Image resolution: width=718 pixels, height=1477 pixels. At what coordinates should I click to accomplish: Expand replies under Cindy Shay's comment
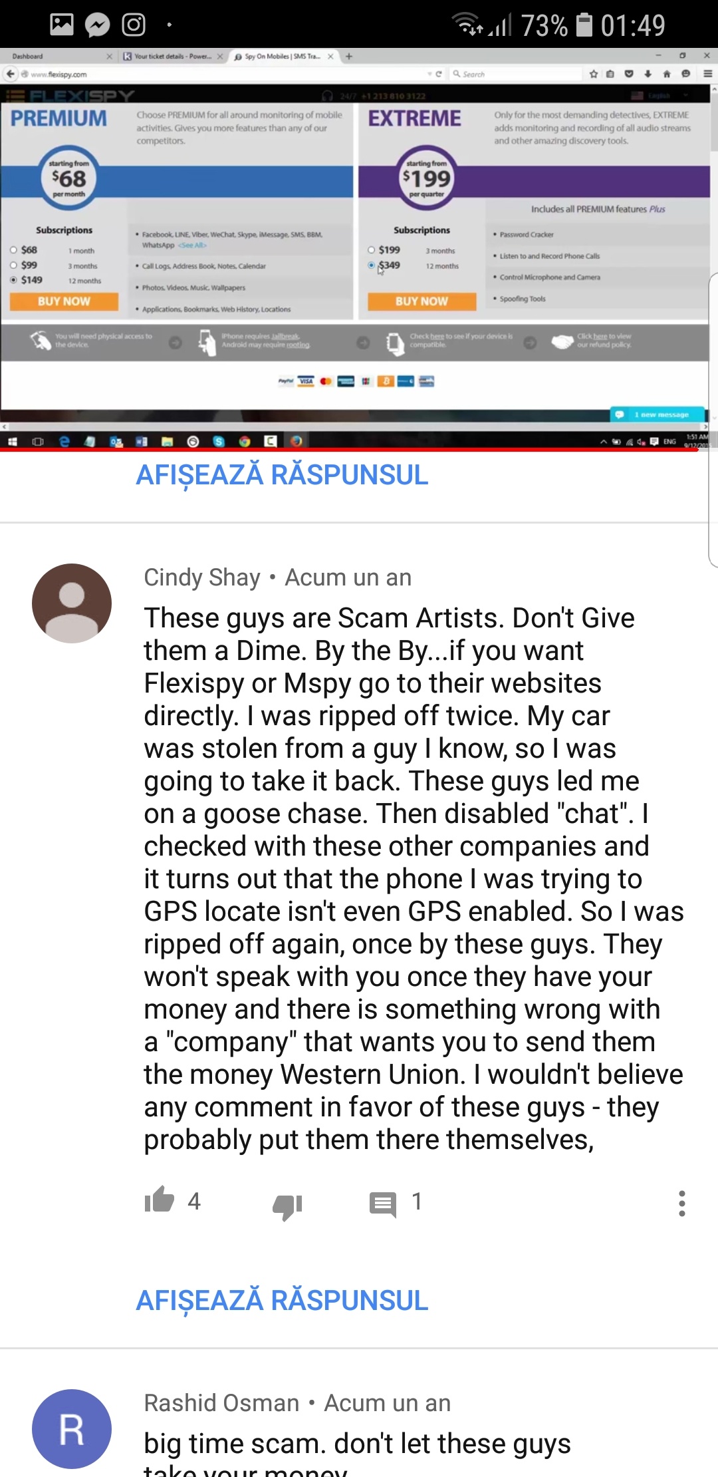282,1300
